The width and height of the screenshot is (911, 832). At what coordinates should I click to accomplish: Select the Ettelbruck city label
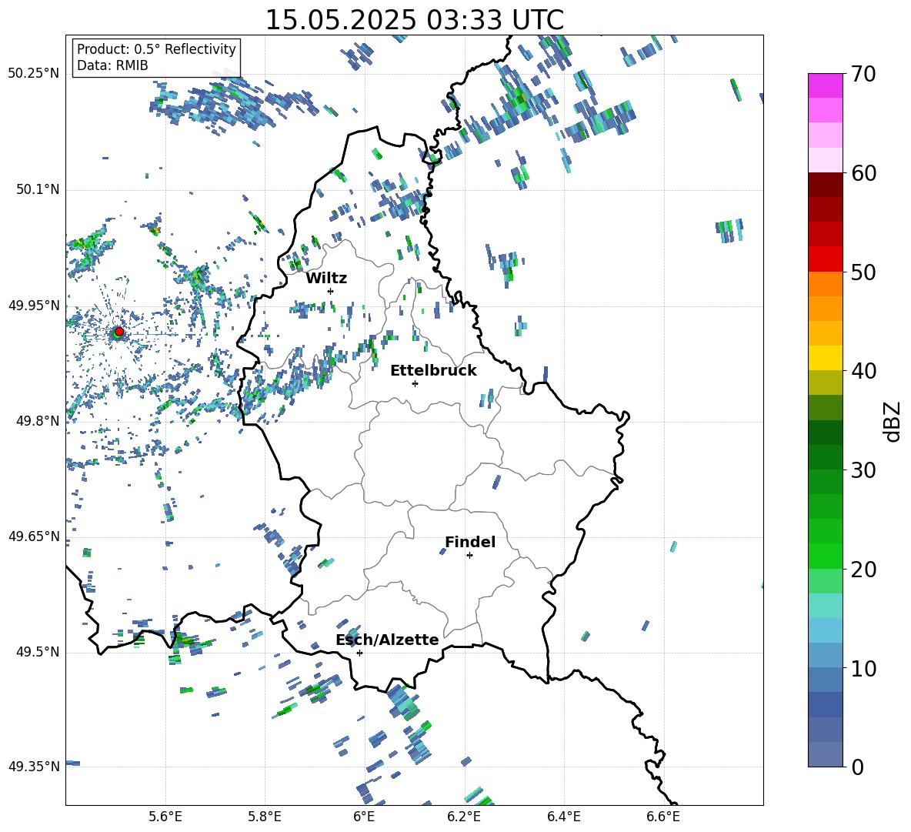pyautogui.click(x=433, y=371)
